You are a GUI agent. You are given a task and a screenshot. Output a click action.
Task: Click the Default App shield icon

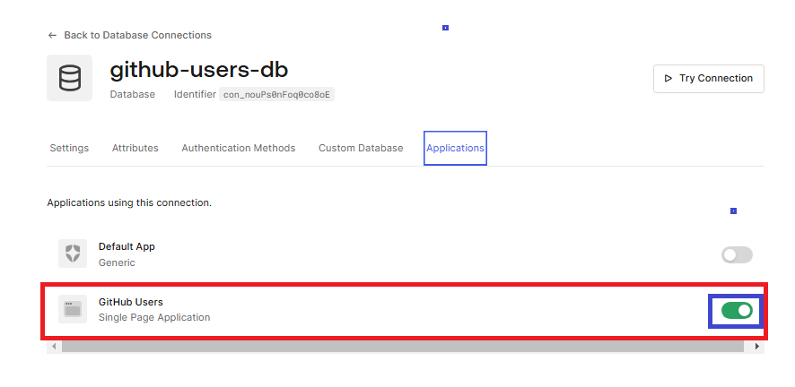(73, 254)
